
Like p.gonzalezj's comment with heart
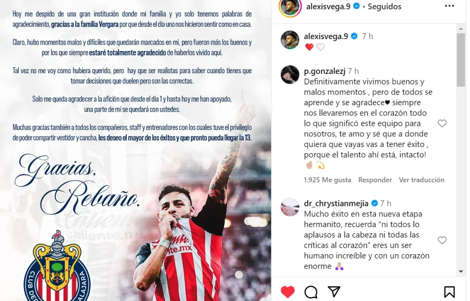click(442, 123)
